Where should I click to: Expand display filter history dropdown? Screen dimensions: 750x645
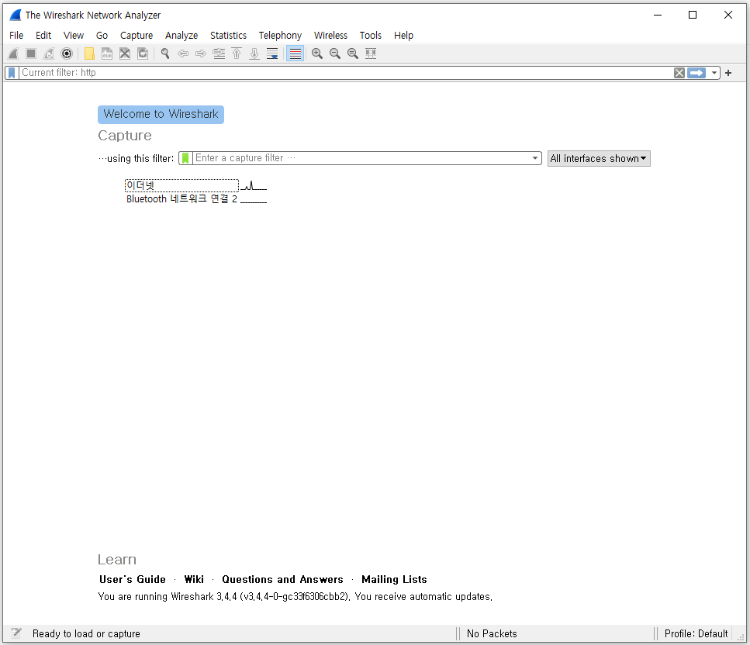tap(714, 73)
